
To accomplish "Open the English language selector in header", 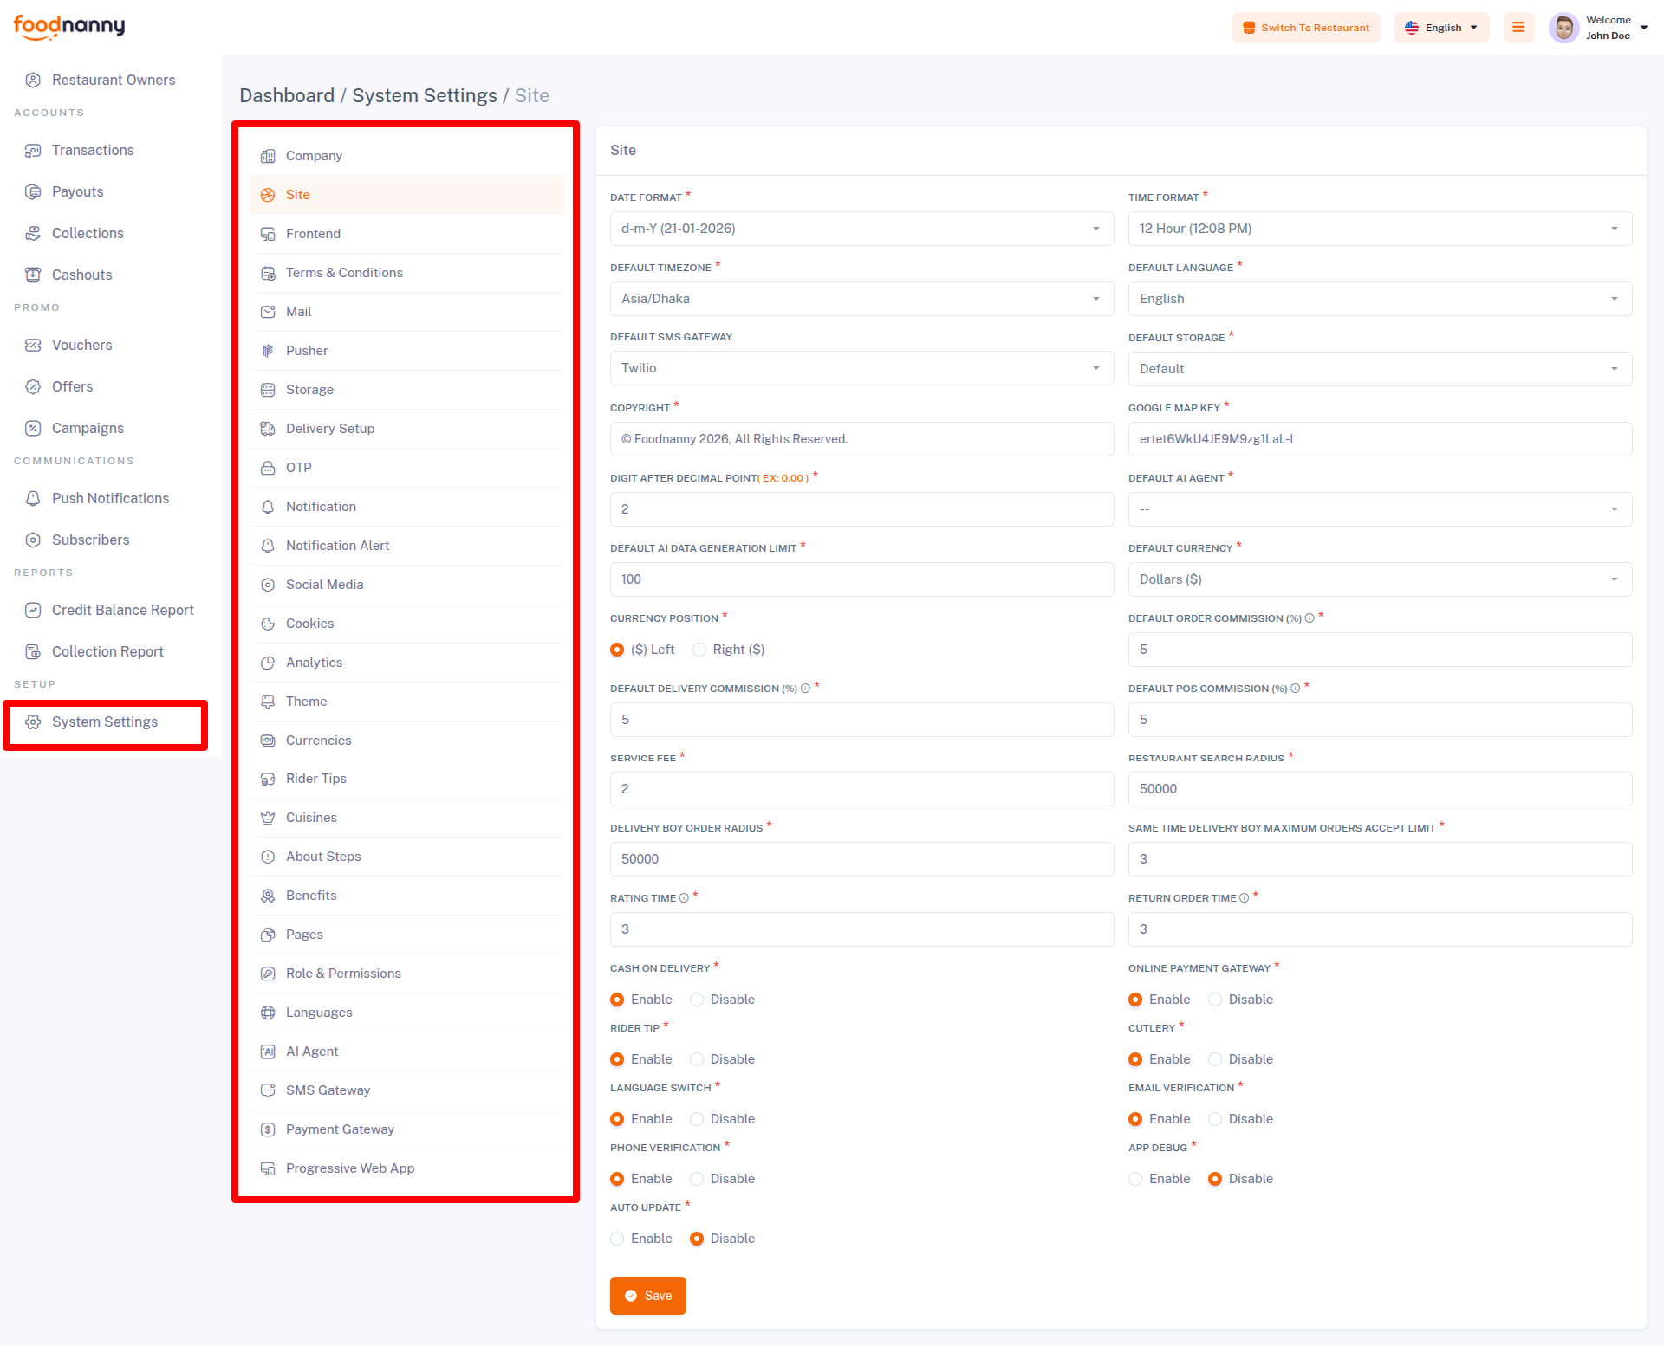I will point(1441,28).
